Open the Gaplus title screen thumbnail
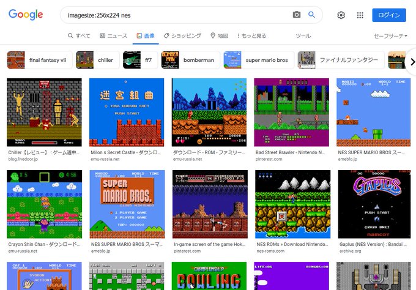This screenshot has height=290, width=416. [374, 204]
